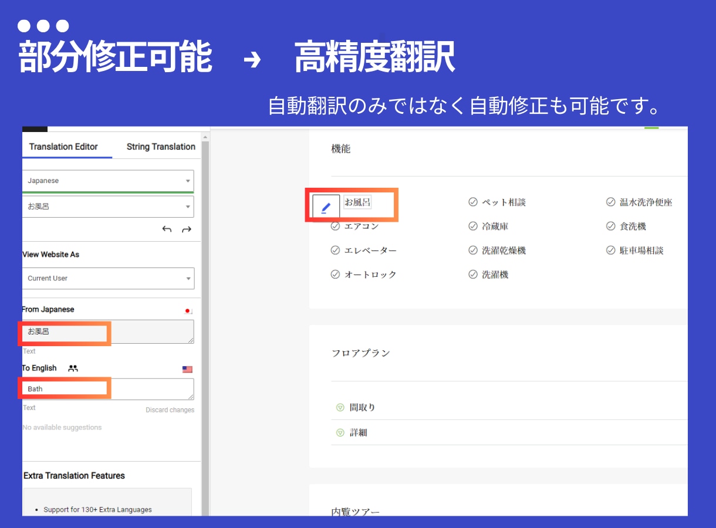
Task: Click the Japan flag icon
Action: (188, 311)
